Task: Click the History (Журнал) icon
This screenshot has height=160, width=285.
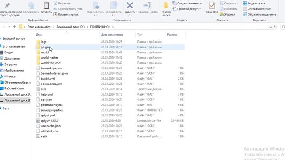Action: 222,14
